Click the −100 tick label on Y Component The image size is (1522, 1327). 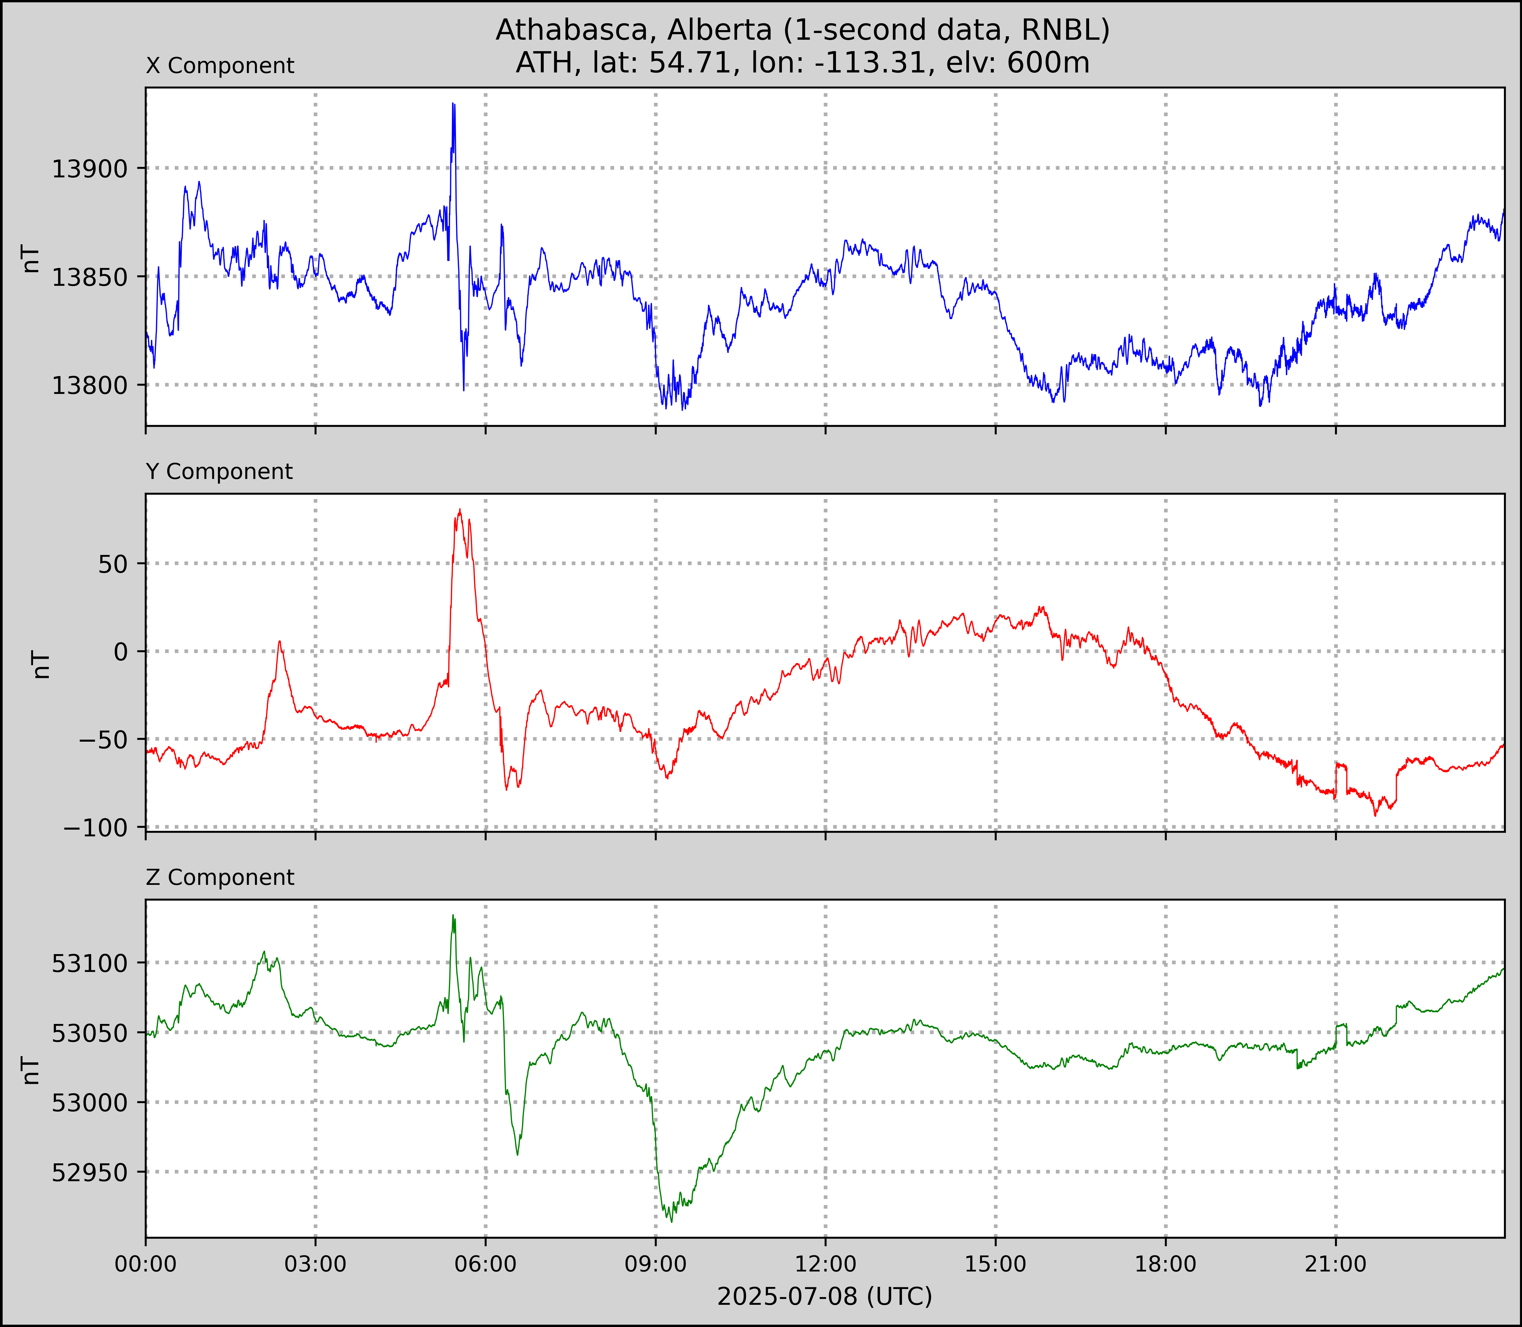[96, 828]
